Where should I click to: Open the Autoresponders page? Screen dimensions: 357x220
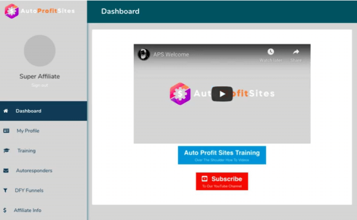pyautogui.click(x=43, y=171)
